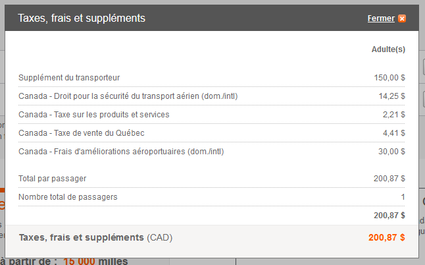The height and width of the screenshot is (265, 425).
Task: Select the Total par passager label
Action: 53,179
